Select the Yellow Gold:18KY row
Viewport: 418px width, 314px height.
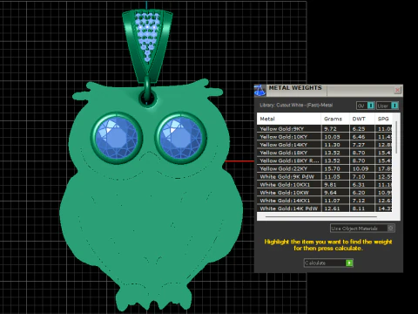(x=324, y=153)
